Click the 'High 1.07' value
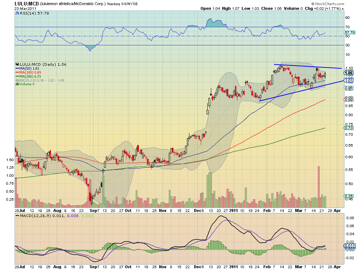Screen dimensions: 360x270 point(231,8)
